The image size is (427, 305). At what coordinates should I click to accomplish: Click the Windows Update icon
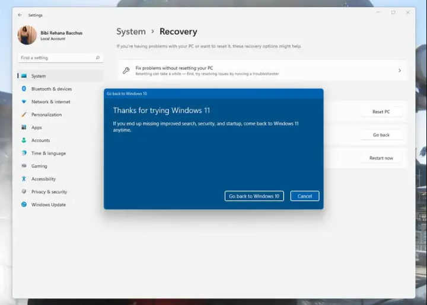[24, 204]
